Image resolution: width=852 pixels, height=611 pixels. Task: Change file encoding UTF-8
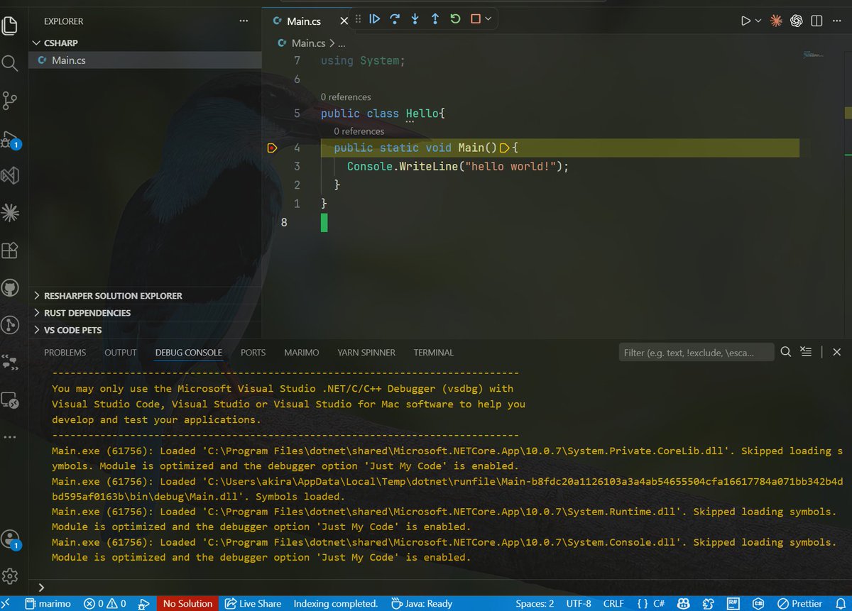point(579,603)
